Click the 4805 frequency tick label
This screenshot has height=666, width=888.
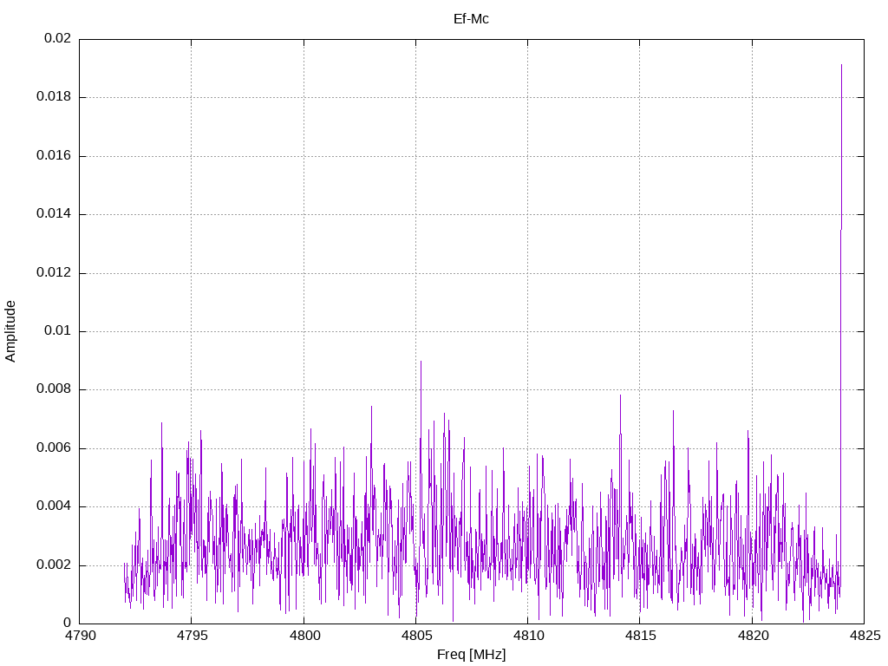415,636
